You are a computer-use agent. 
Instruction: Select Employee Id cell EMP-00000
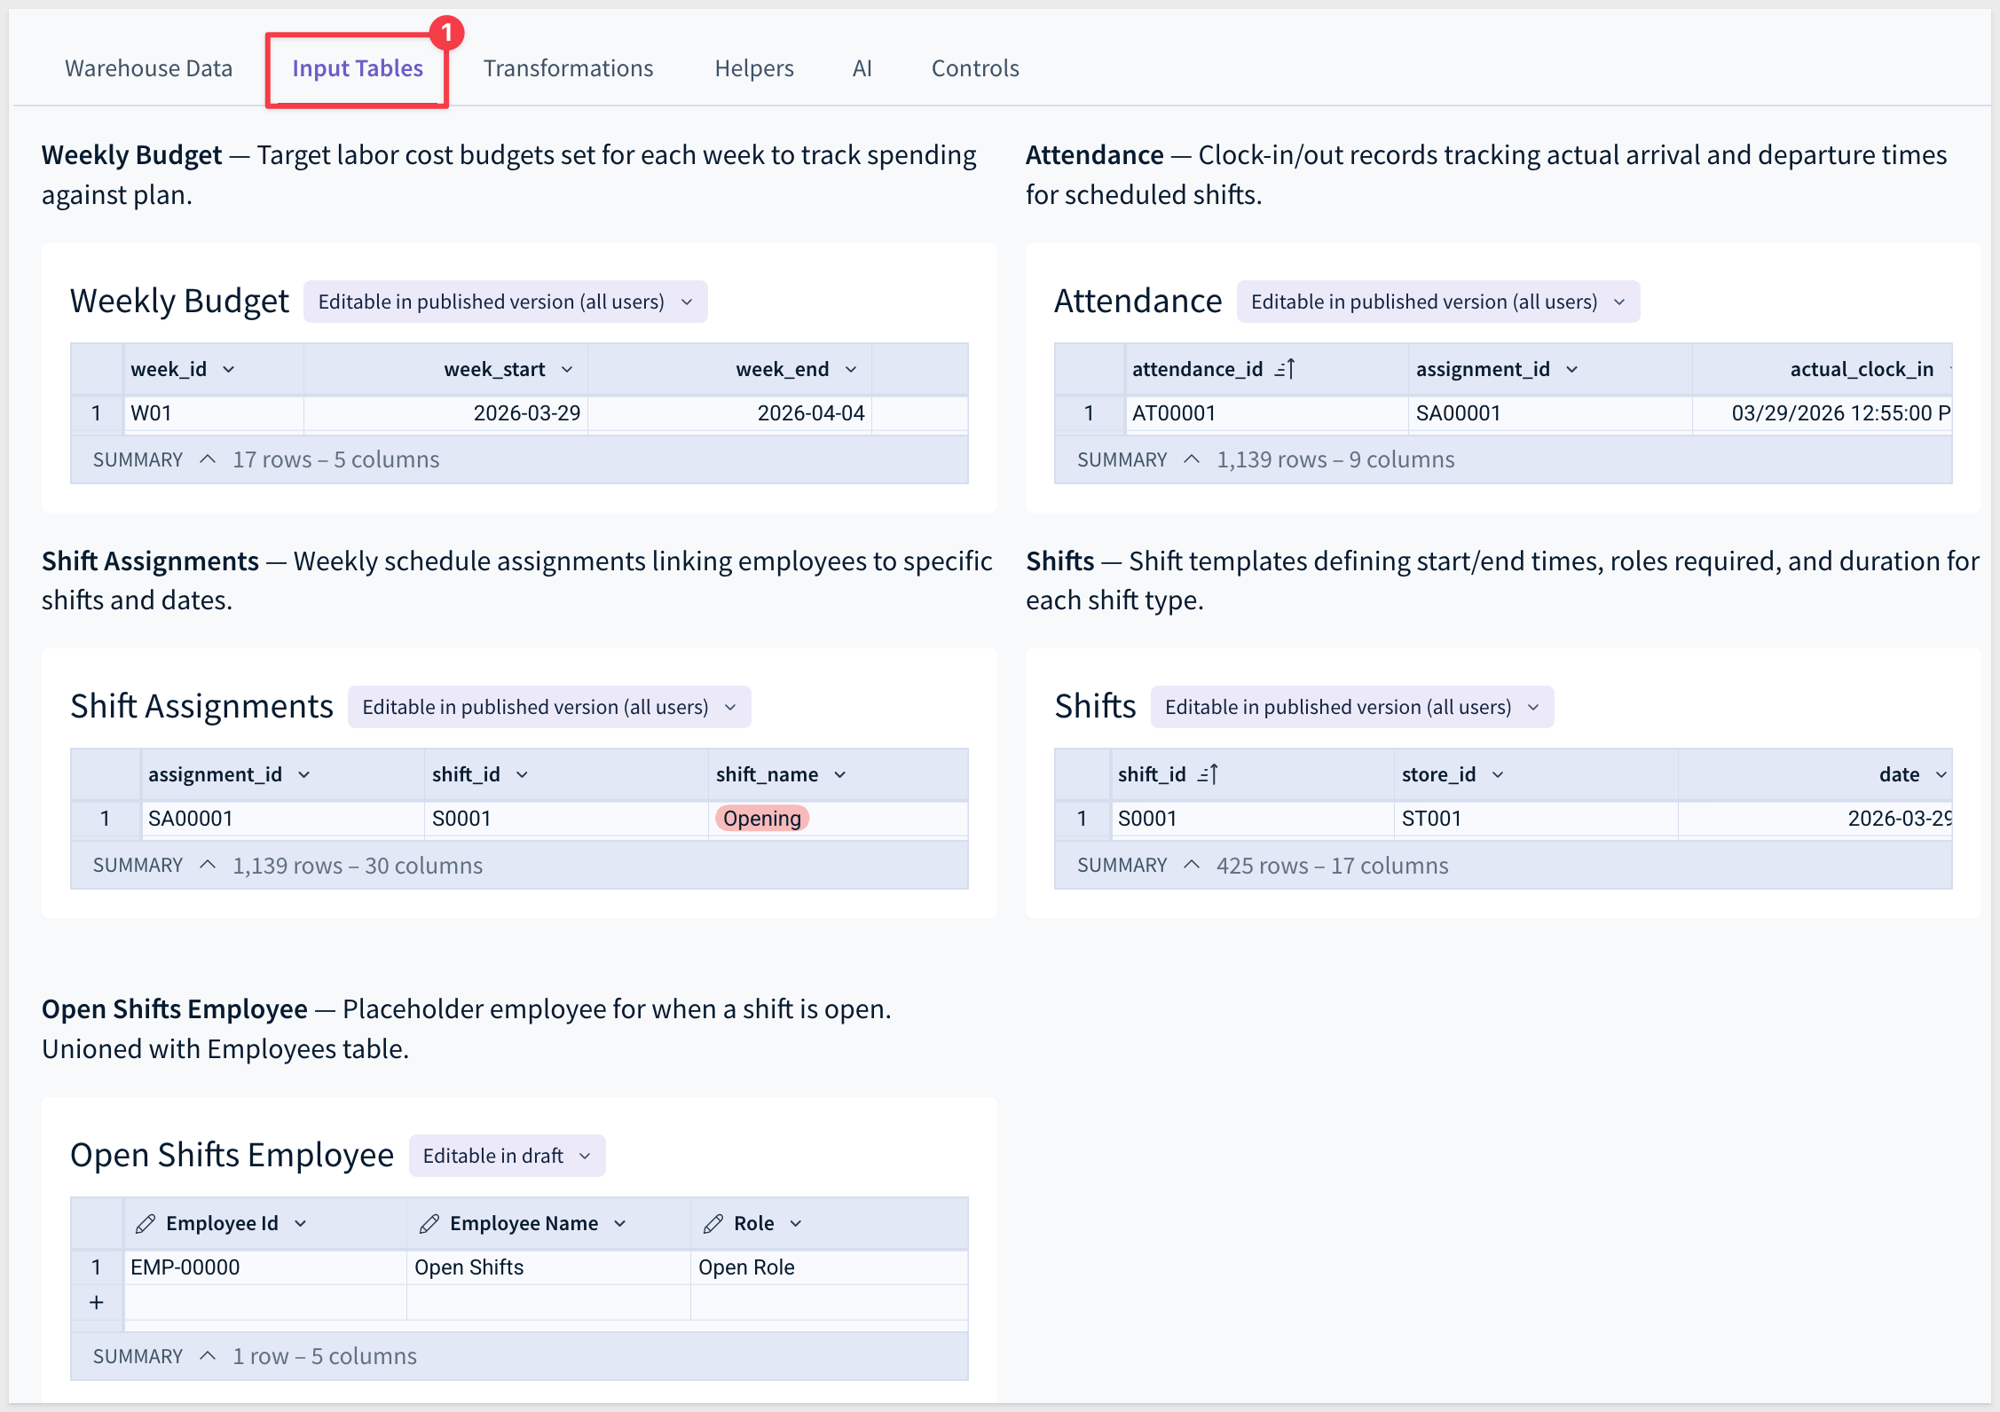point(265,1267)
